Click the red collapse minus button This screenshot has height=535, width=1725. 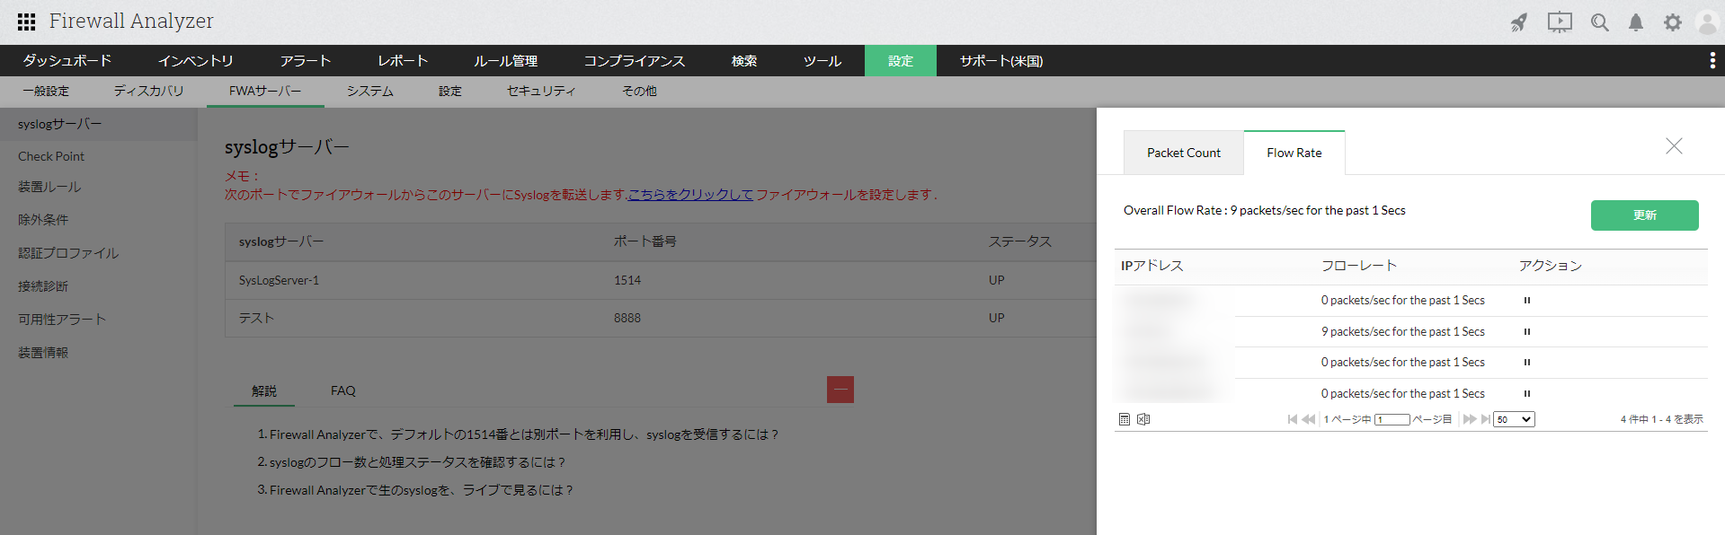click(840, 390)
